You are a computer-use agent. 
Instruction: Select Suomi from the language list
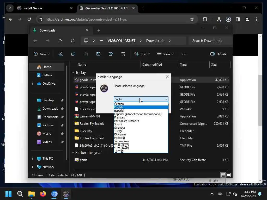click(x=141, y=124)
